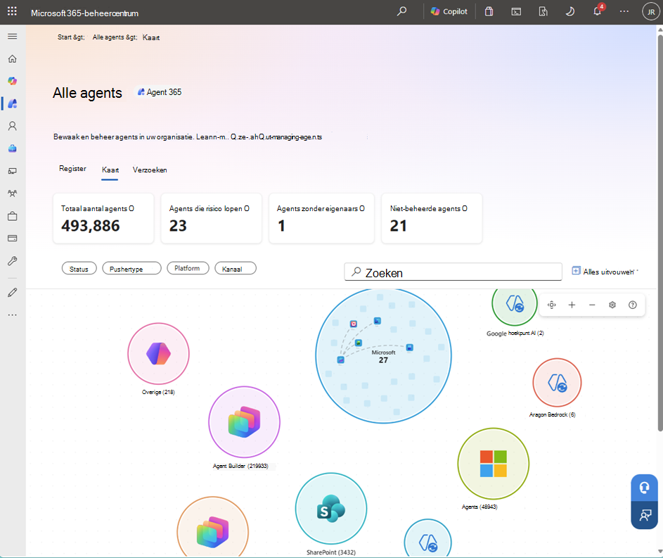This screenshot has width=663, height=558.
Task: Toggle dark mode moon icon
Action: [x=570, y=11]
